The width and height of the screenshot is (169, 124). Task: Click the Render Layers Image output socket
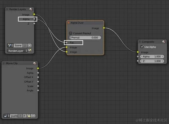click(34, 14)
